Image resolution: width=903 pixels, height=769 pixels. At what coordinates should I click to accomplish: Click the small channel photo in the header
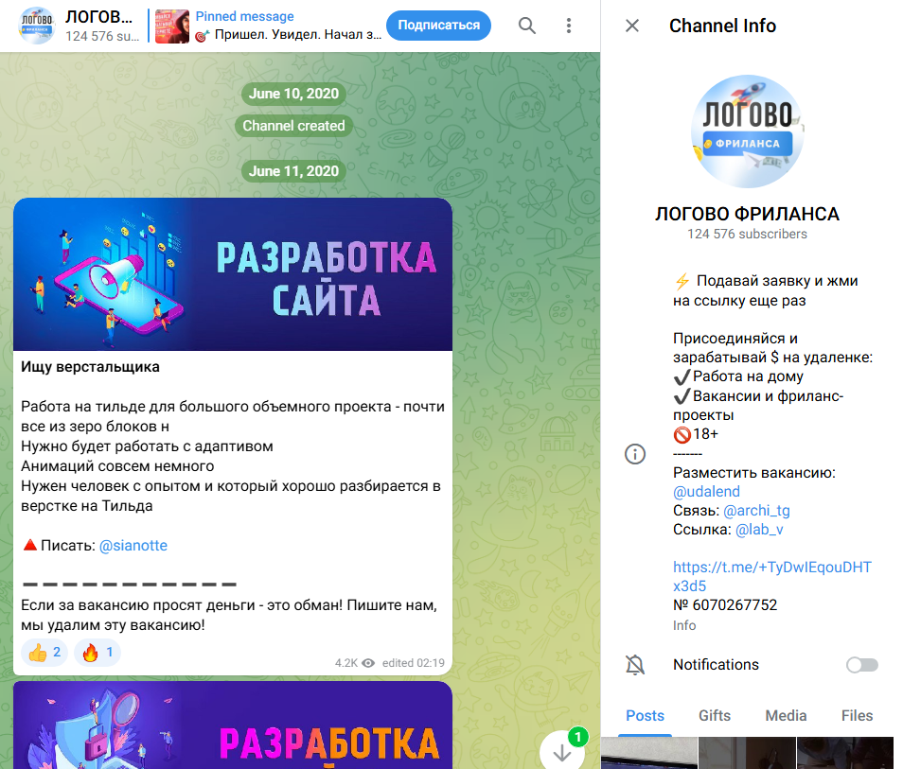(x=35, y=26)
